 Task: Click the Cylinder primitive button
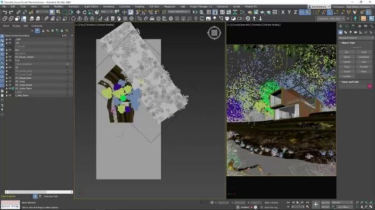tap(347, 62)
